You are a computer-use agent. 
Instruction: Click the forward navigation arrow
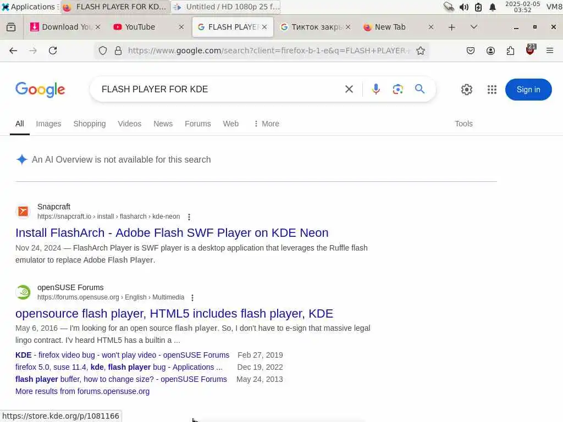click(x=32, y=51)
